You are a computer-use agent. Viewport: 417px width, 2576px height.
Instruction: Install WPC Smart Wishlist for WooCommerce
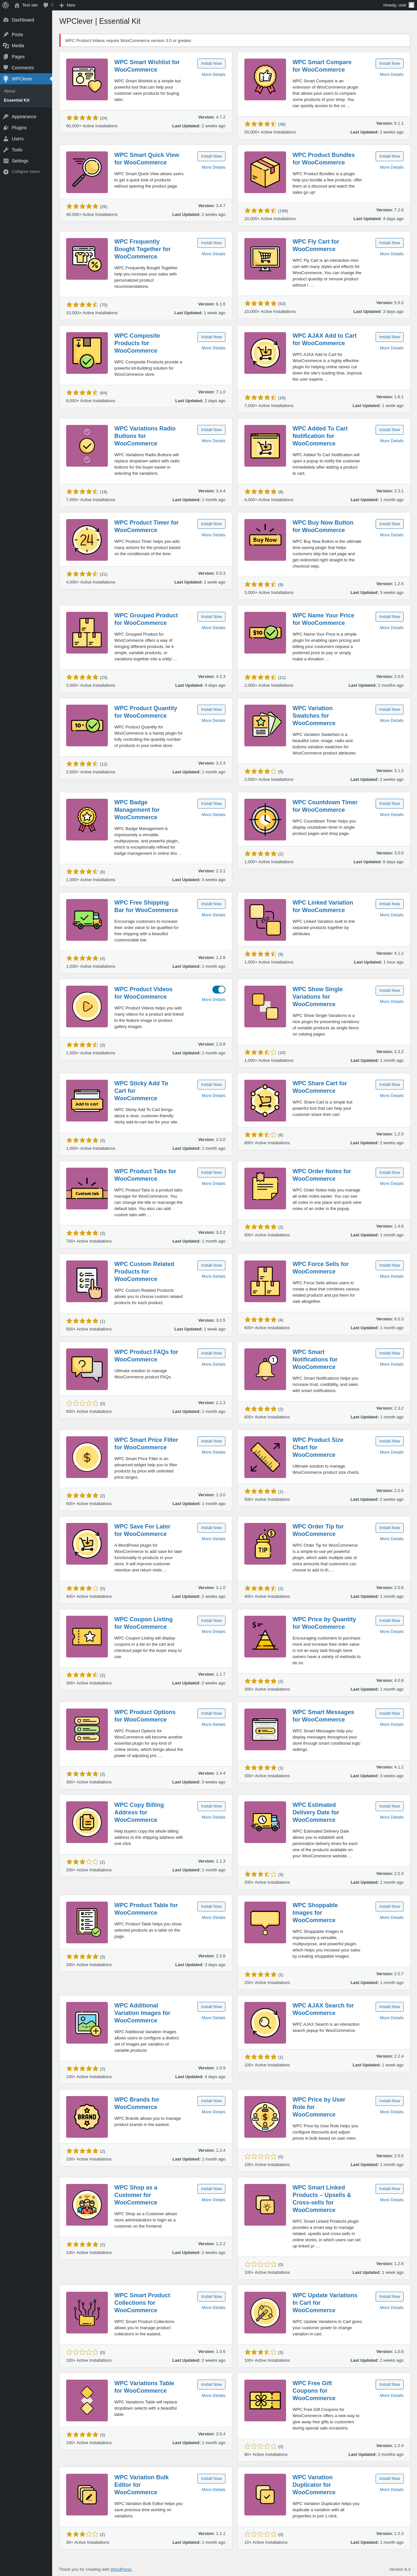(x=211, y=63)
